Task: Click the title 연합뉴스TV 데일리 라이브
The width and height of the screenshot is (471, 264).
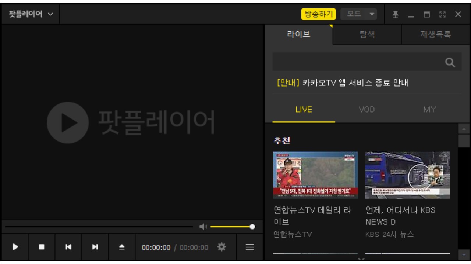Action: click(x=312, y=216)
